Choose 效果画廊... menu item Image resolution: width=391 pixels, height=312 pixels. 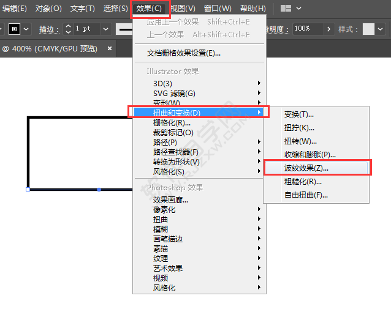pos(200,199)
